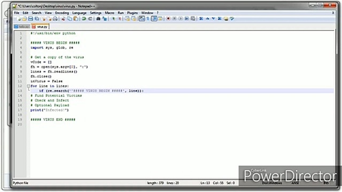
Task: Open the File menu
Action: point(17,13)
